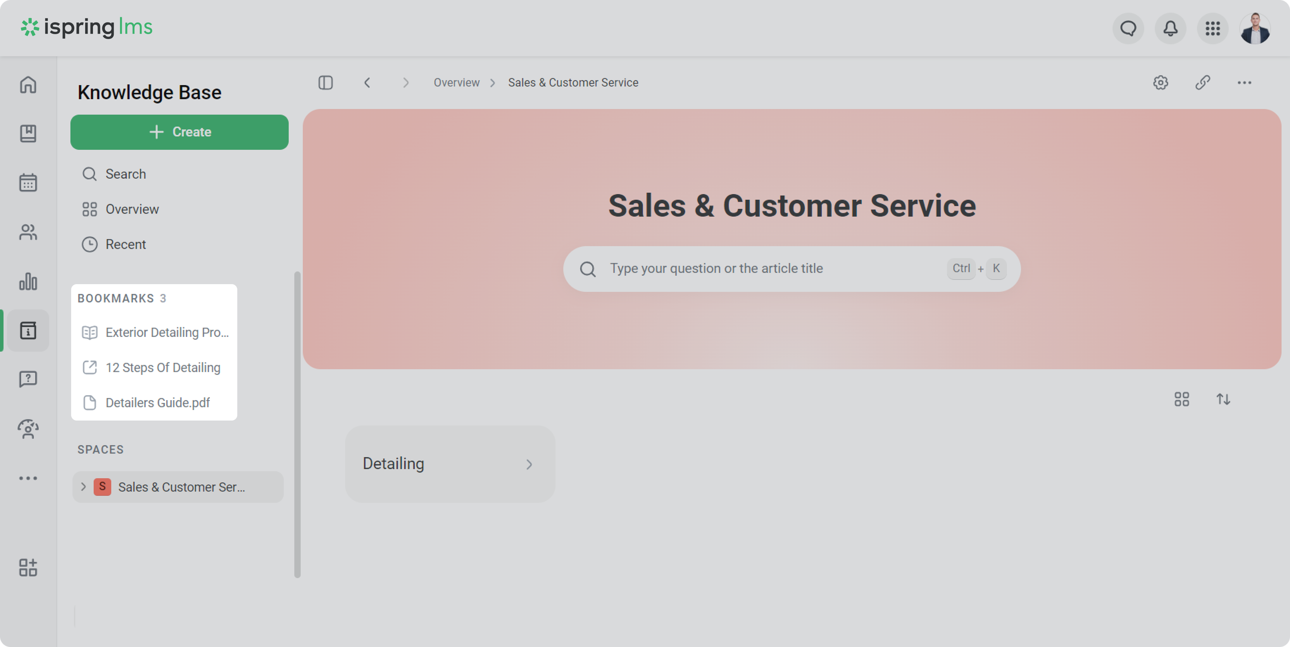Open the Detailers Guide.pdf bookmark
Screen dimensions: 1290x647
coord(157,403)
